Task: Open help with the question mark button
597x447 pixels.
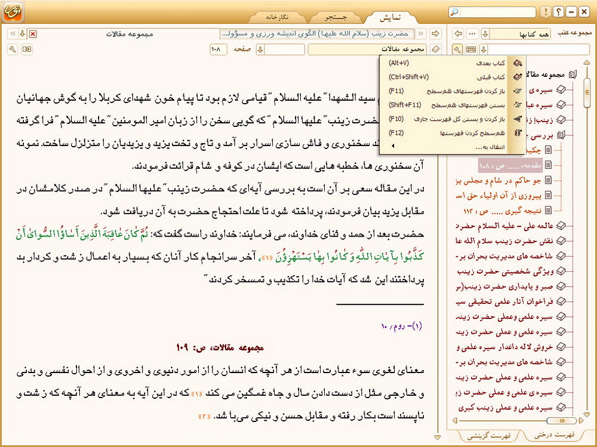Action: click(x=558, y=12)
